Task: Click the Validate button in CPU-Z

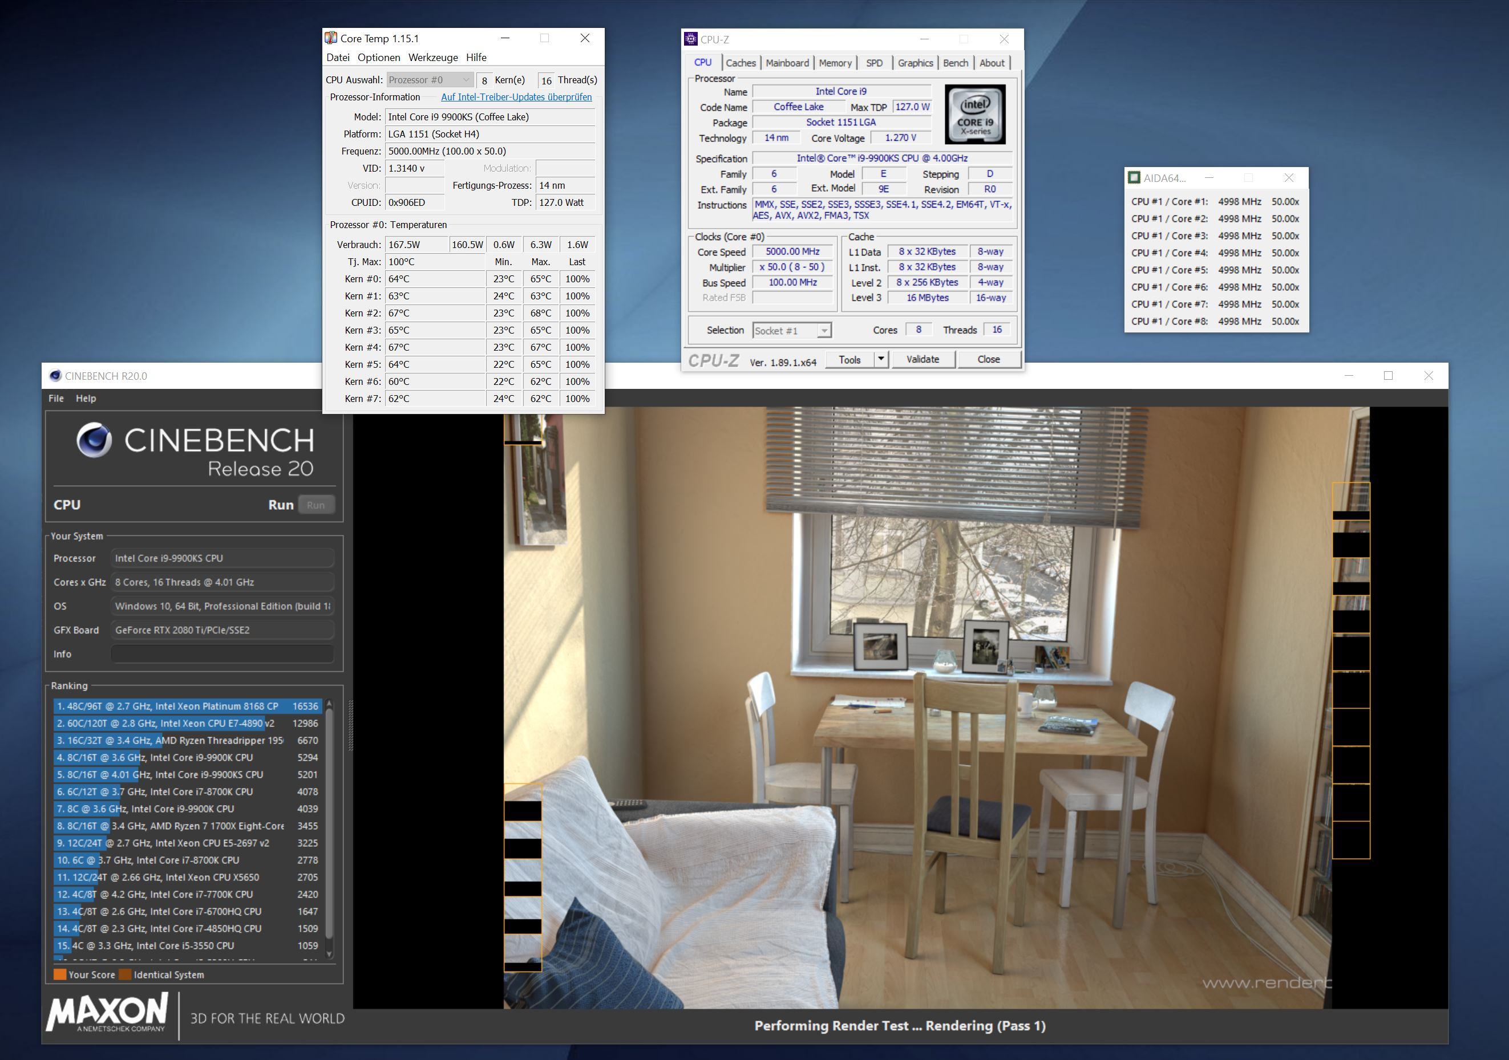Action: 922,359
